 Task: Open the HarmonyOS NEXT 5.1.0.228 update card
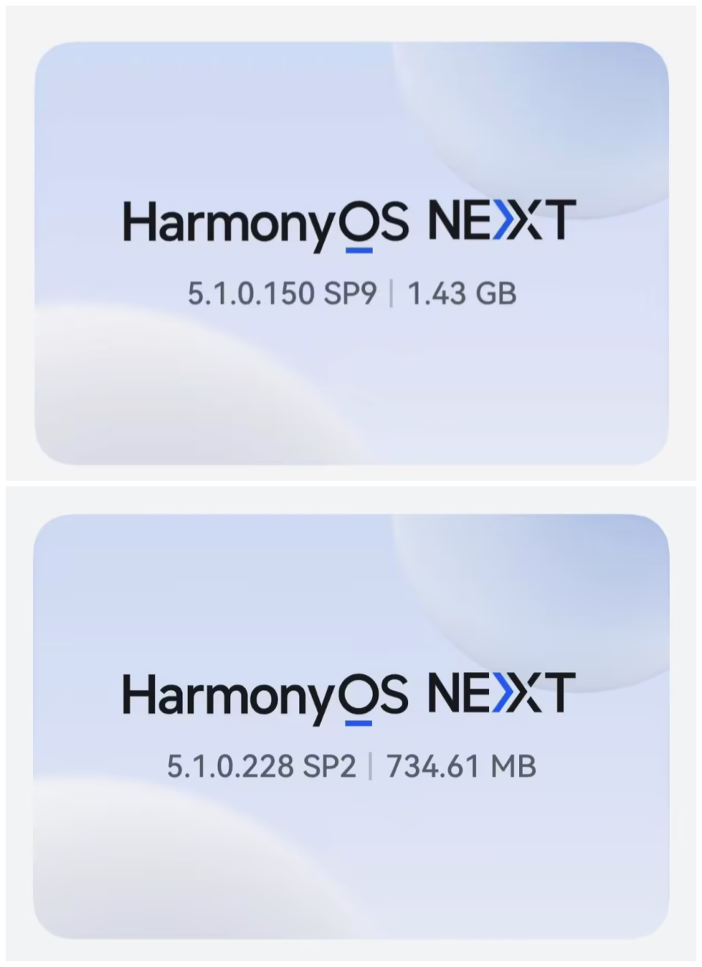click(352, 726)
